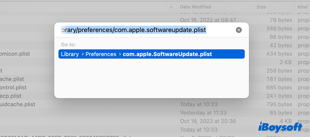
Task: Select the file ending in ecp.plist
Action: click(x=11, y=96)
